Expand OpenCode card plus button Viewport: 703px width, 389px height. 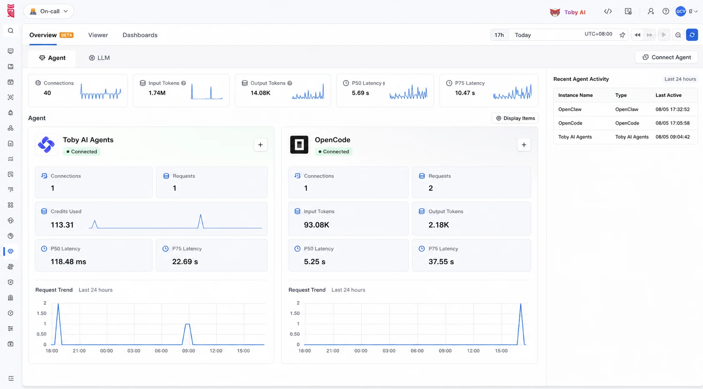[524, 145]
